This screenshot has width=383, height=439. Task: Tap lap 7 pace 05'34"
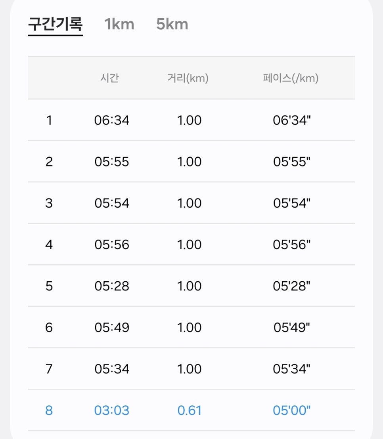click(292, 369)
